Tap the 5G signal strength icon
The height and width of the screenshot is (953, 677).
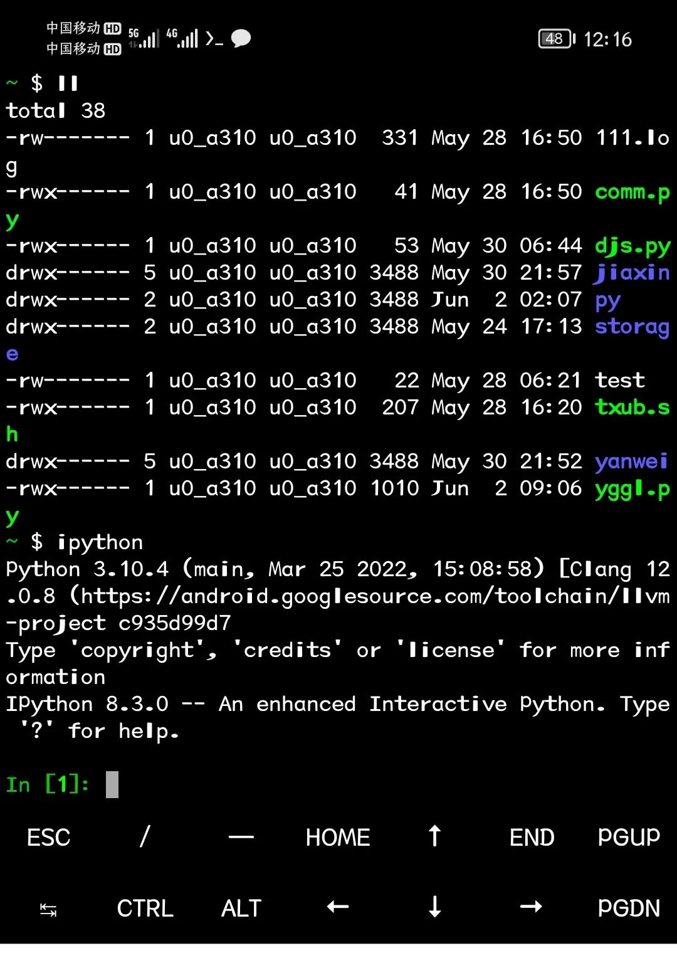point(144,38)
